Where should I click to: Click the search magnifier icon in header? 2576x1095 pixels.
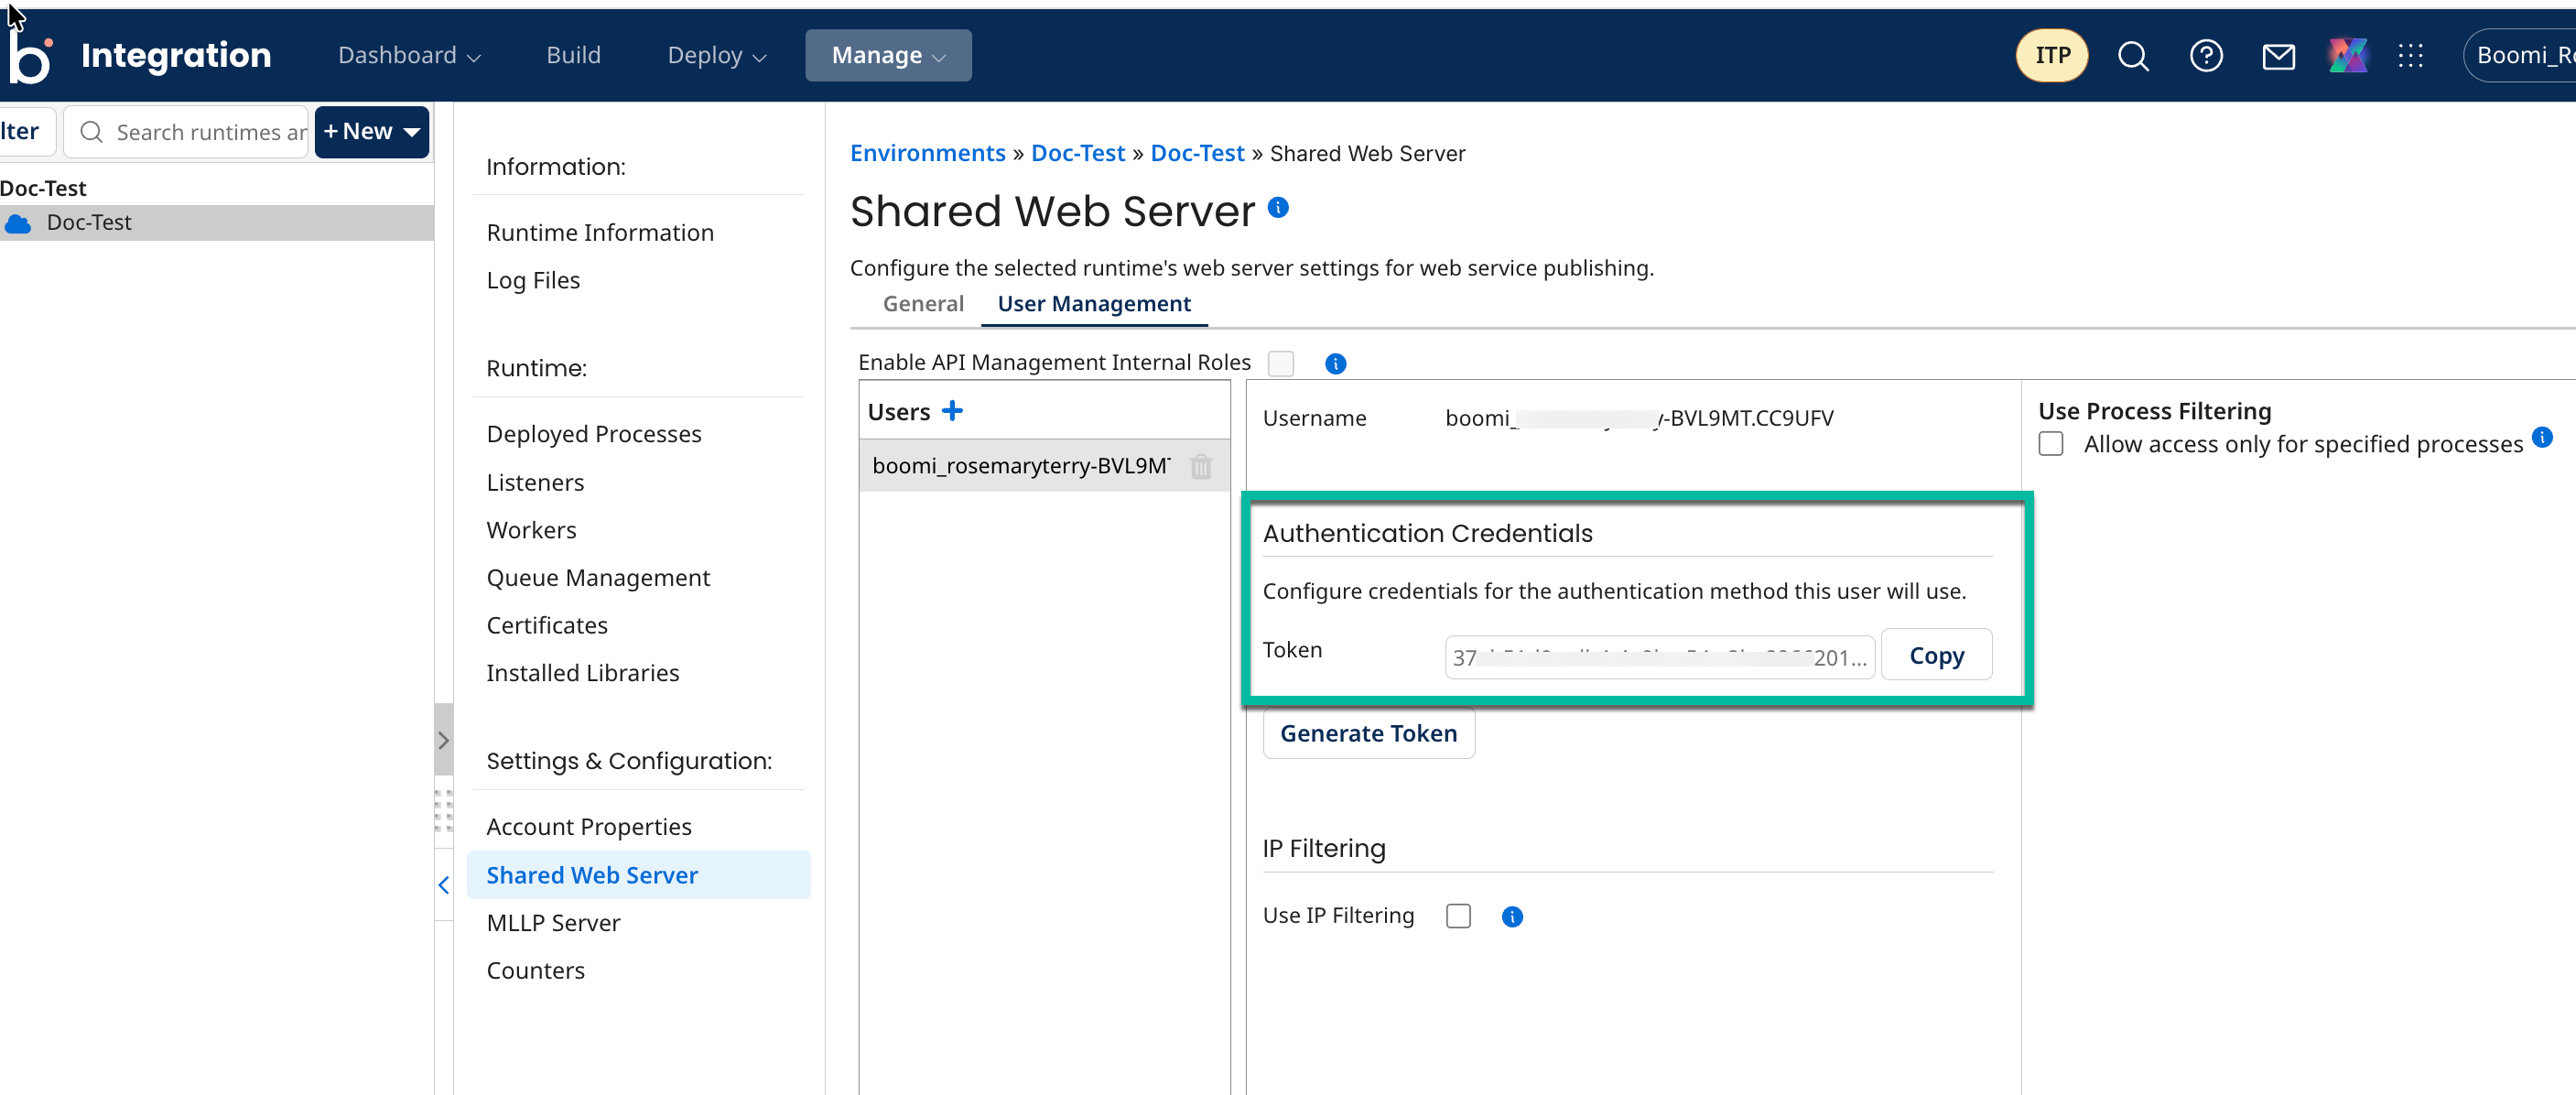[2132, 56]
